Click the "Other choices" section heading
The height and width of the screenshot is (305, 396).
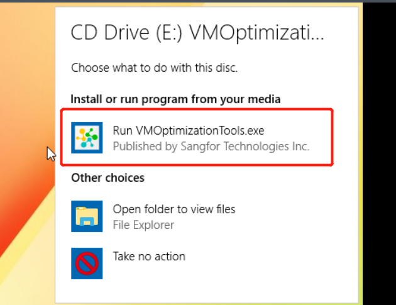[107, 178]
